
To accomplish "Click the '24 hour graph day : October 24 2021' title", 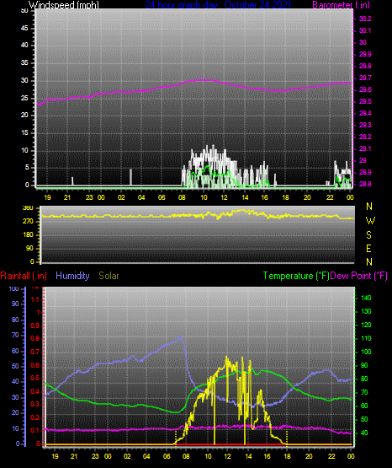I will point(218,5).
